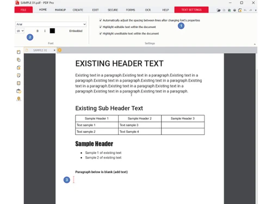Image resolution: width=272 pixels, height=204 pixels.
Task: Click the Sample Header 3 table cell
Action: 183,119
